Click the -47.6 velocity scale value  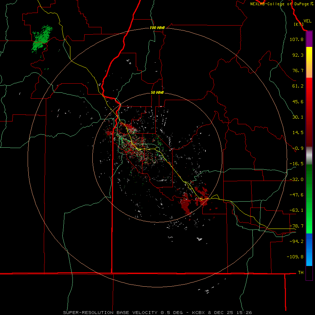click(296, 195)
